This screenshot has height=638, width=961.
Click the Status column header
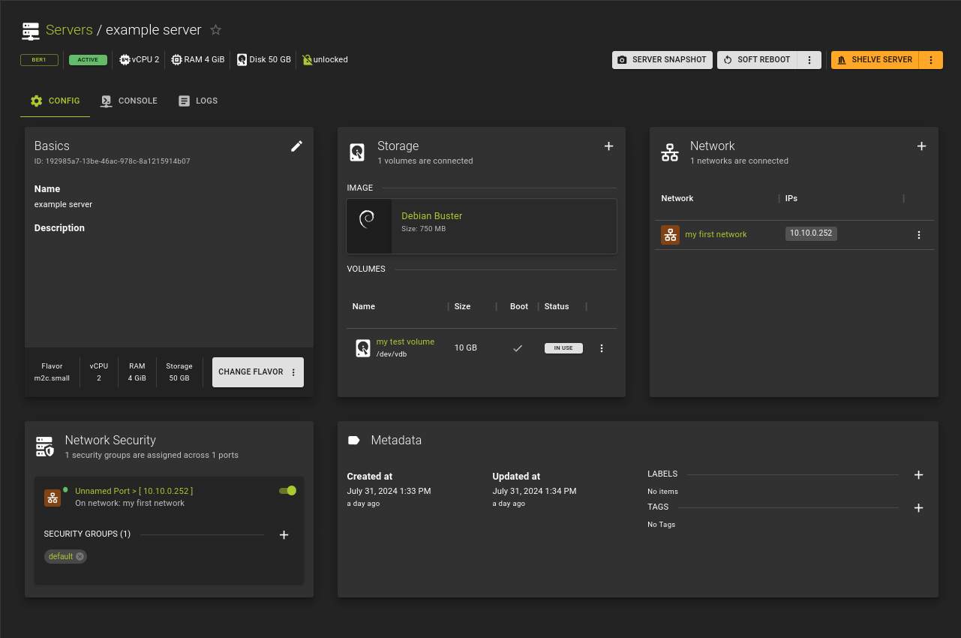coord(557,306)
